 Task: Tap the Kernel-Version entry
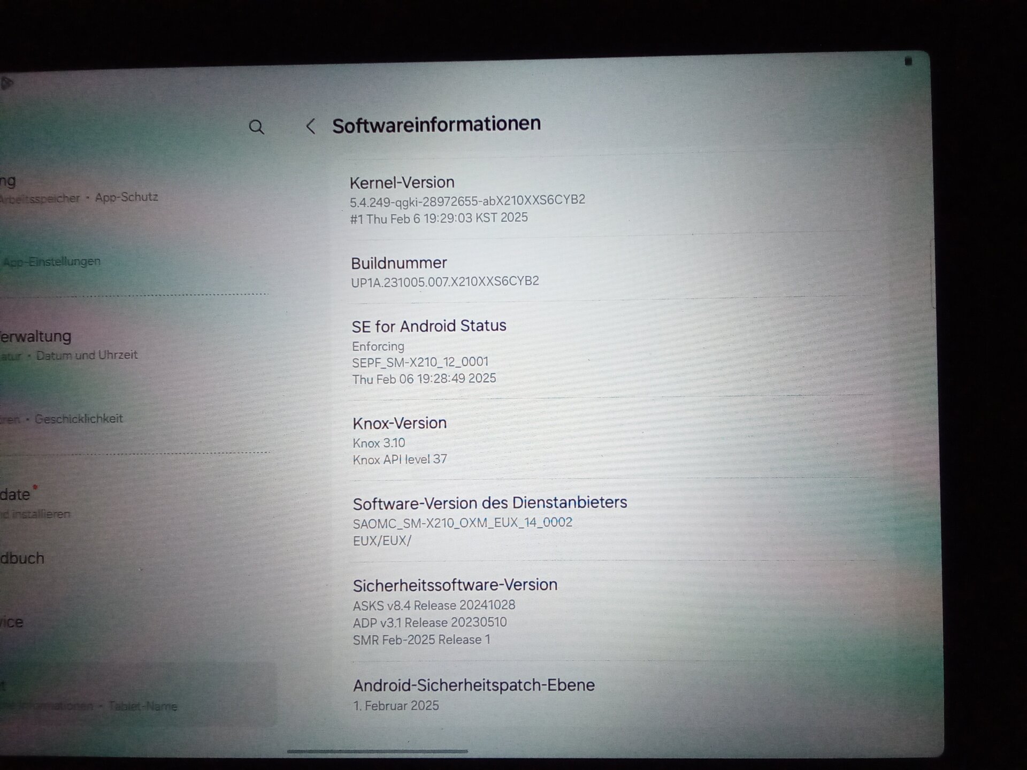click(x=467, y=199)
